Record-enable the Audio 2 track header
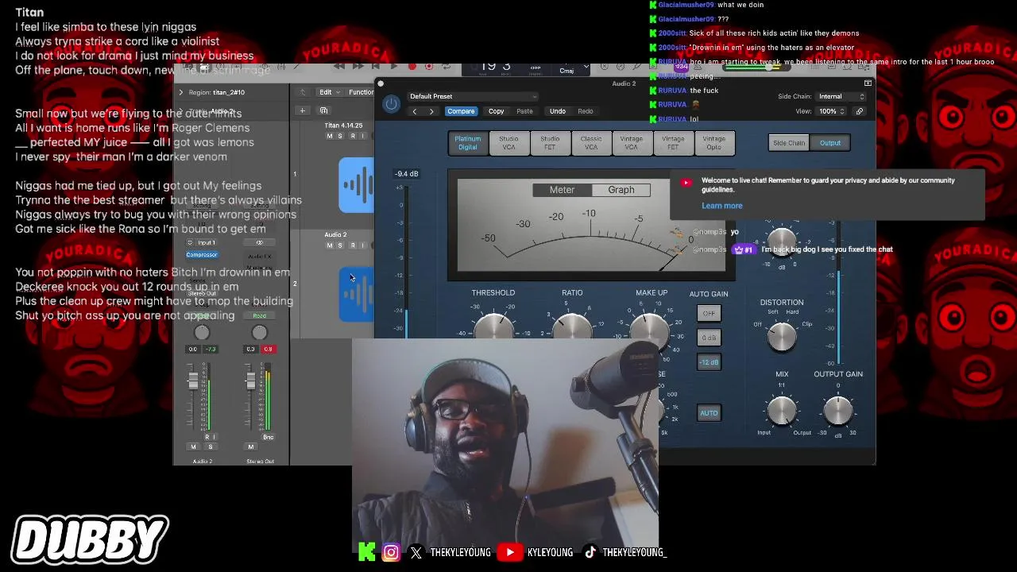 click(351, 245)
